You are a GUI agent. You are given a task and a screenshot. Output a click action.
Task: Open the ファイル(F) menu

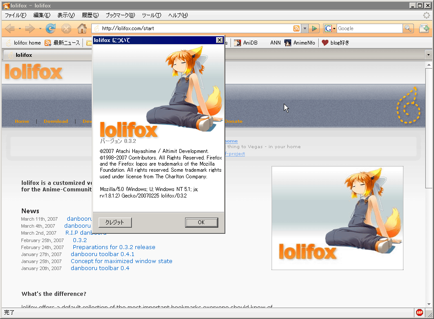(x=16, y=15)
